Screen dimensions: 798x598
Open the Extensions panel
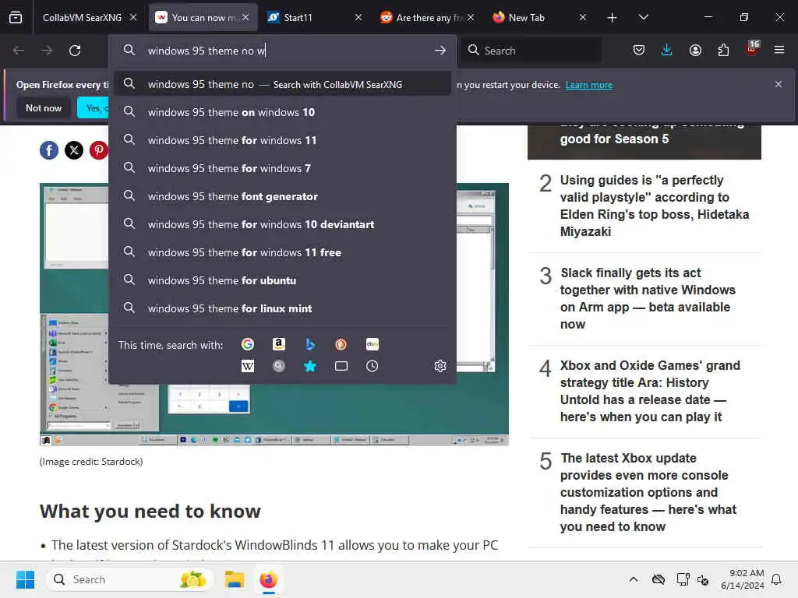tap(723, 50)
